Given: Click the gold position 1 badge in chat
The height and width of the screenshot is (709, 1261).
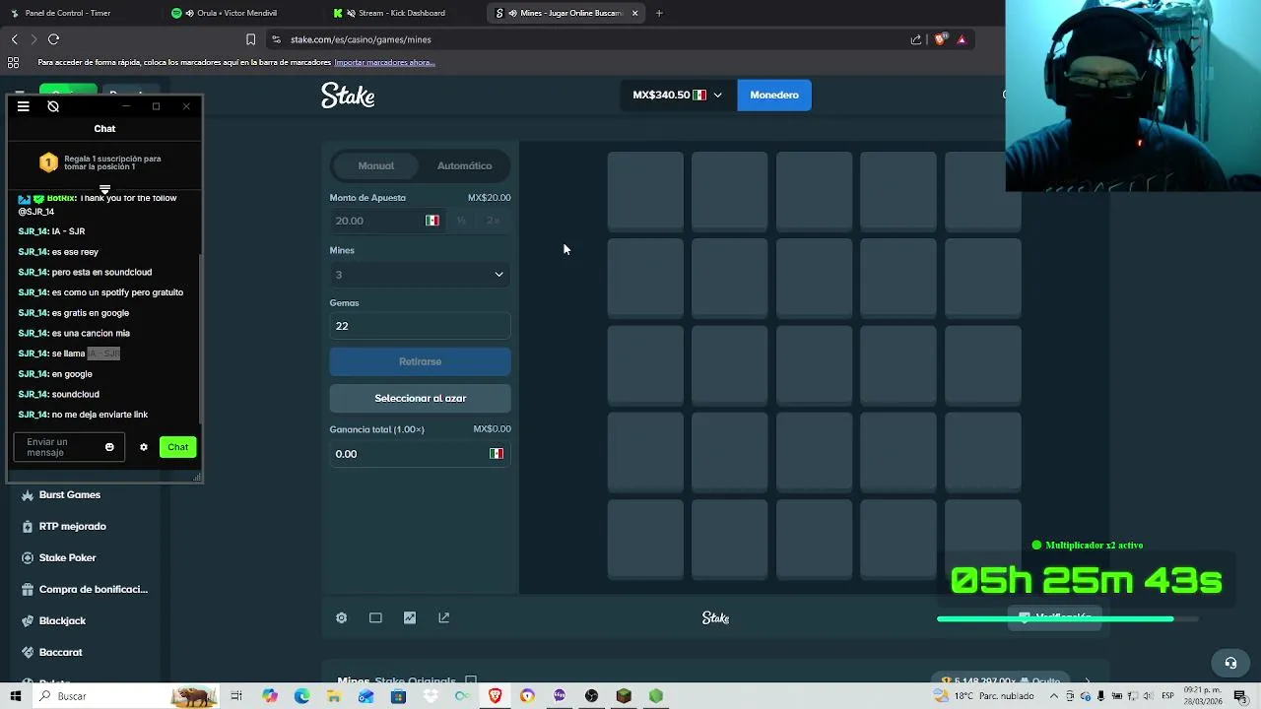Looking at the screenshot, I should pos(48,162).
